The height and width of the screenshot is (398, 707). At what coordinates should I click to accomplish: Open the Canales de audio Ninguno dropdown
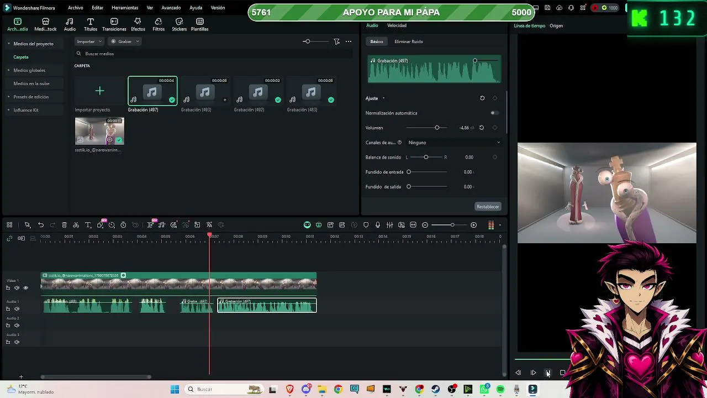click(454, 143)
